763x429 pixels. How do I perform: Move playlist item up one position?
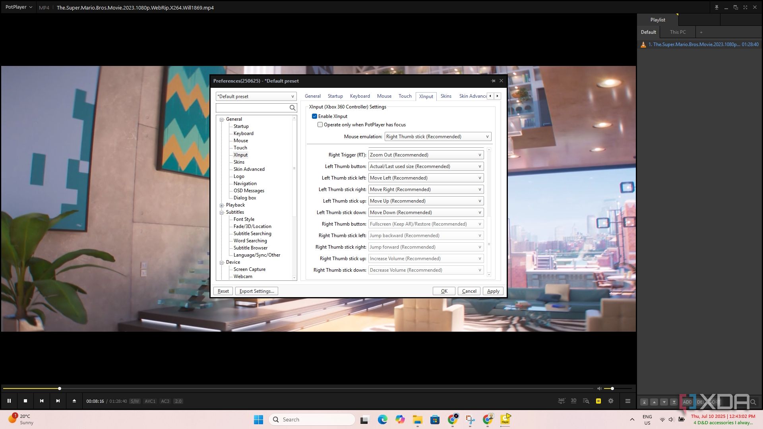click(x=654, y=402)
